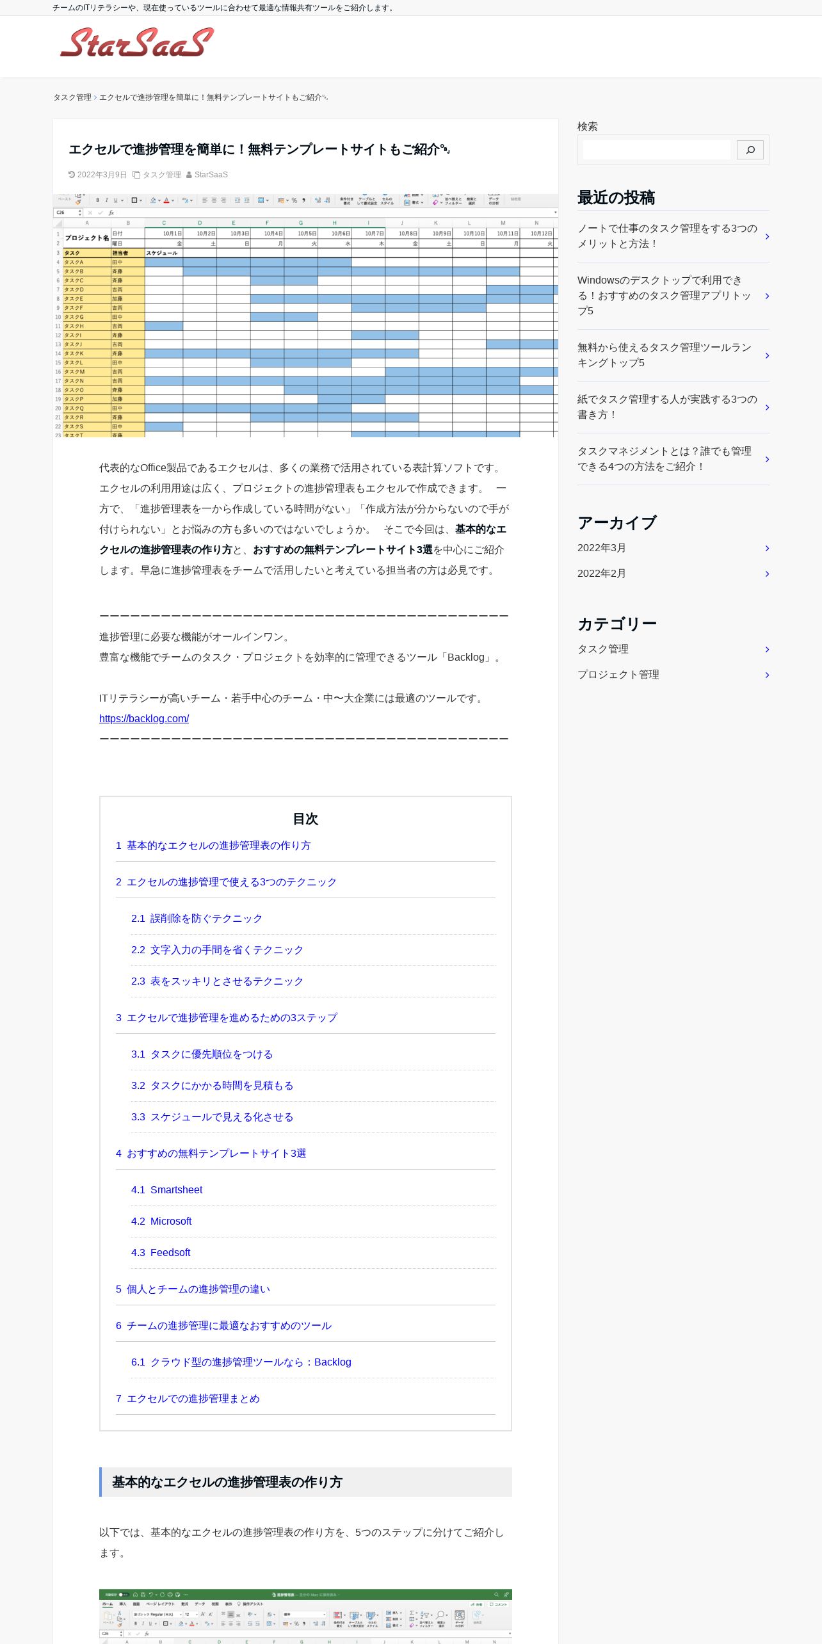Open the タスク管理 category in sidebar
822x1644 pixels.
[603, 649]
